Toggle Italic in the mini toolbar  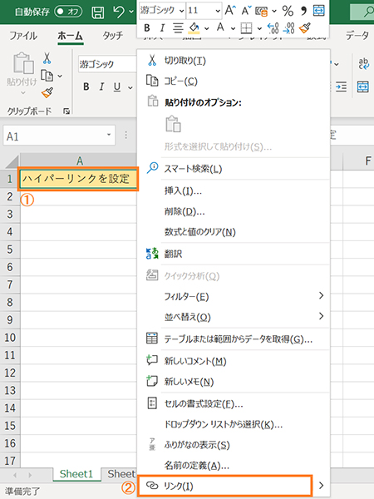pos(162,28)
